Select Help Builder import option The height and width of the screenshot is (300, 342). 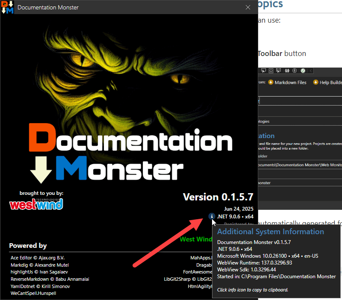pyautogui.click(x=330, y=82)
